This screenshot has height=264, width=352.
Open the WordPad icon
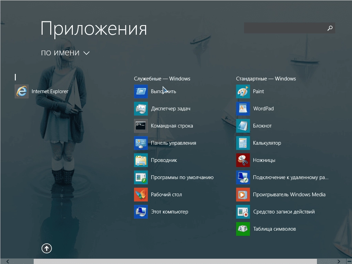pyautogui.click(x=243, y=109)
